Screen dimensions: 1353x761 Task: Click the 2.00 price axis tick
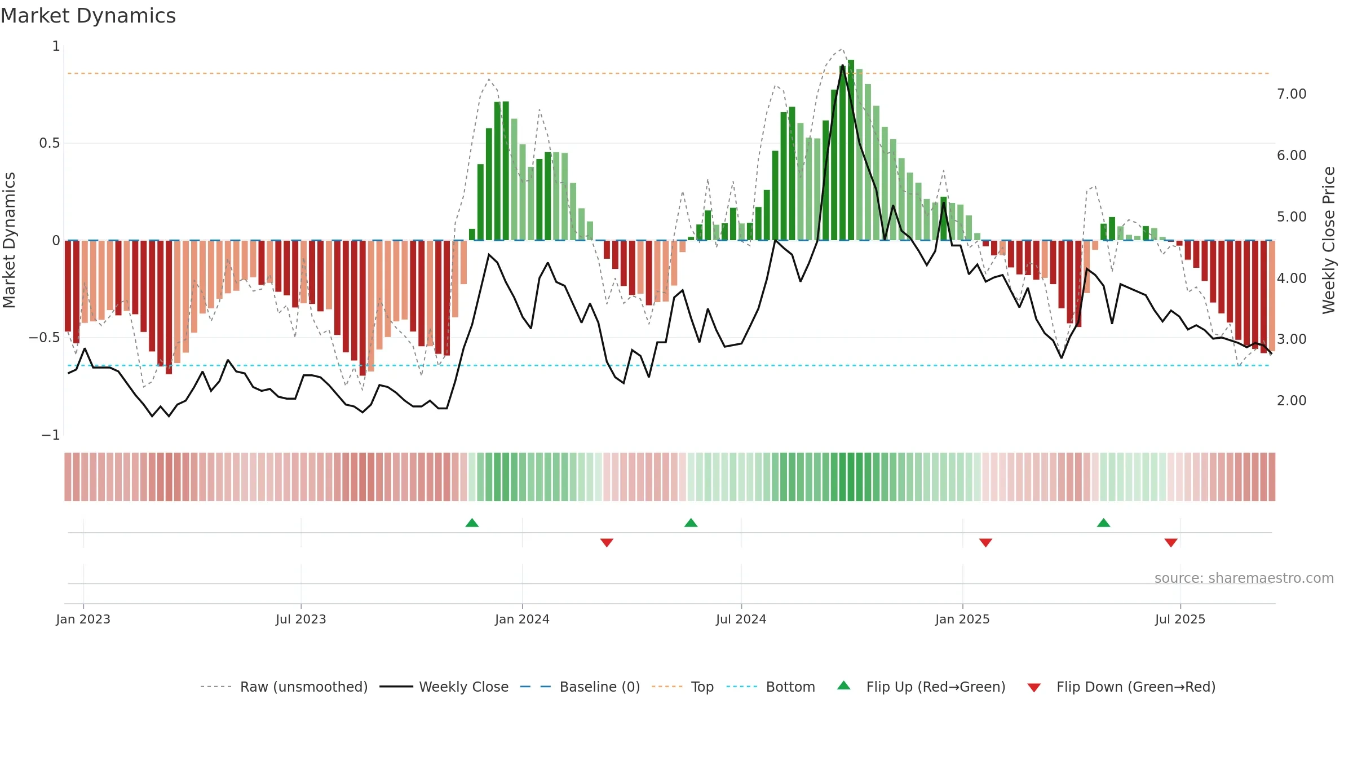[1292, 400]
